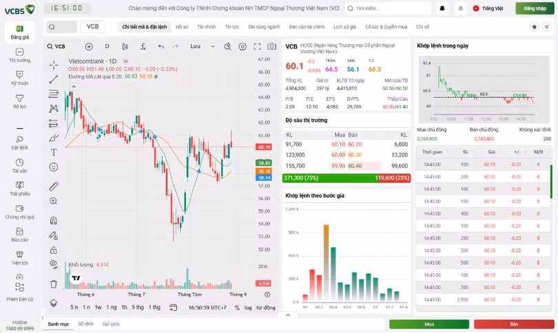Screen dimensions: 558x333
Task: Open object tree layers icon
Action: pyautogui.click(x=54, y=303)
